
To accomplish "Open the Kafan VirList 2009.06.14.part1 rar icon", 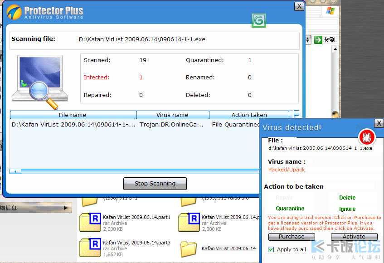I will coord(90,222).
